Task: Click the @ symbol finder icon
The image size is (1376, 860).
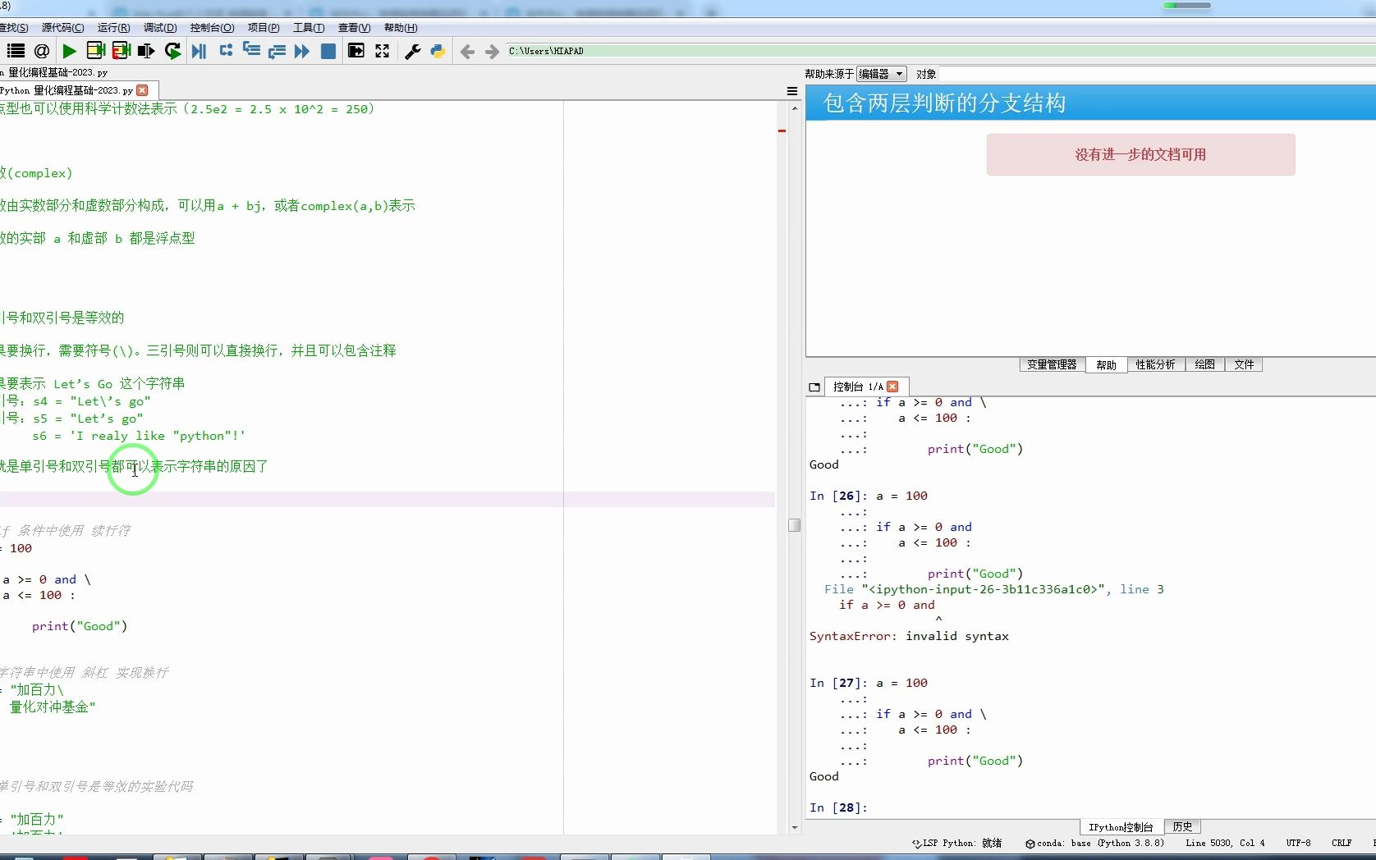Action: pos(42,51)
